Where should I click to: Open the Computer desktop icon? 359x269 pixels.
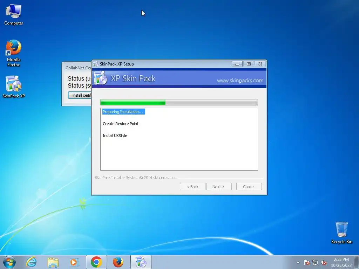[x=14, y=14]
